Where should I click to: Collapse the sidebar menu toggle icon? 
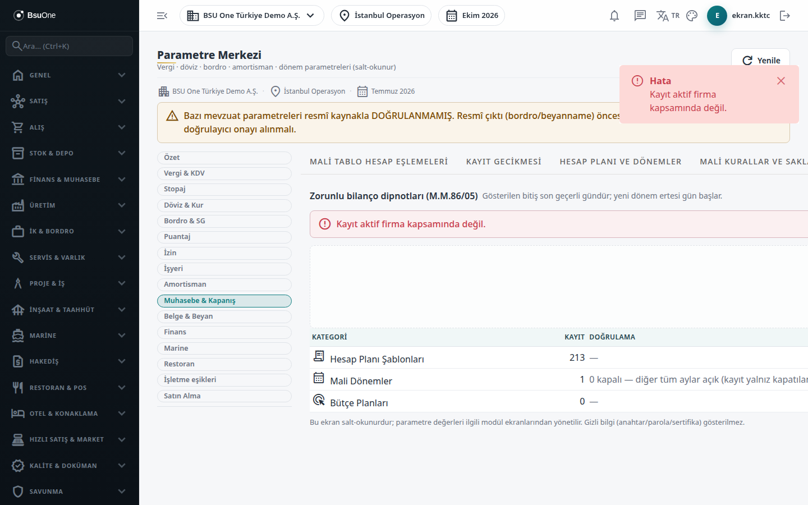pyautogui.click(x=162, y=16)
